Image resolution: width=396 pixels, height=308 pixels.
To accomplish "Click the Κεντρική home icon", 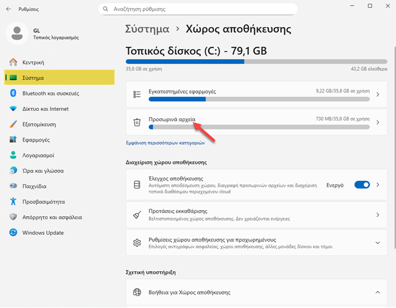I will click(13, 62).
